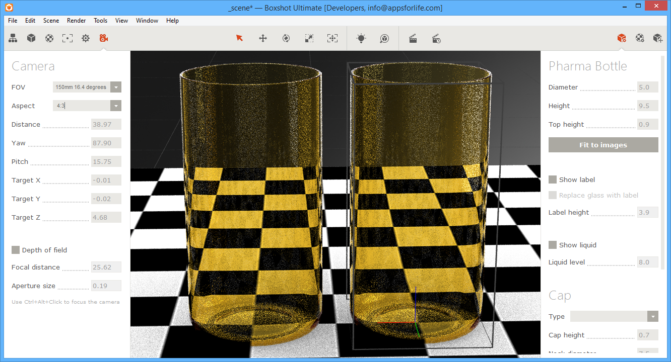Click the Yaw value field
Image resolution: width=671 pixels, height=362 pixels.
click(x=106, y=143)
